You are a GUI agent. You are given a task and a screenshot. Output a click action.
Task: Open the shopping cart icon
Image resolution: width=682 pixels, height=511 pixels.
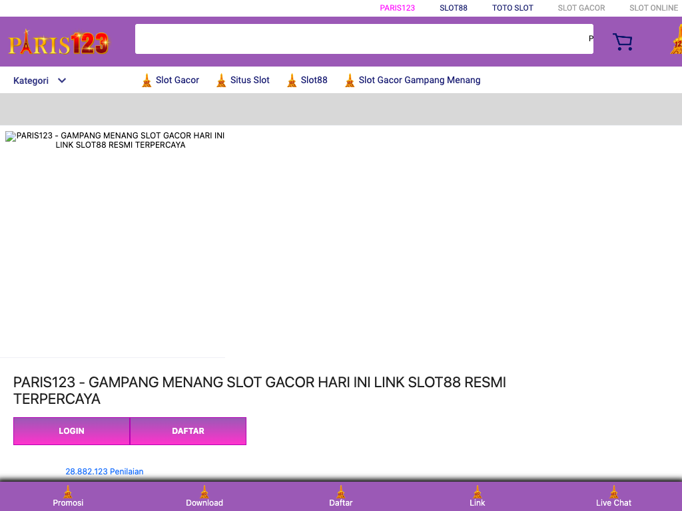pos(622,42)
